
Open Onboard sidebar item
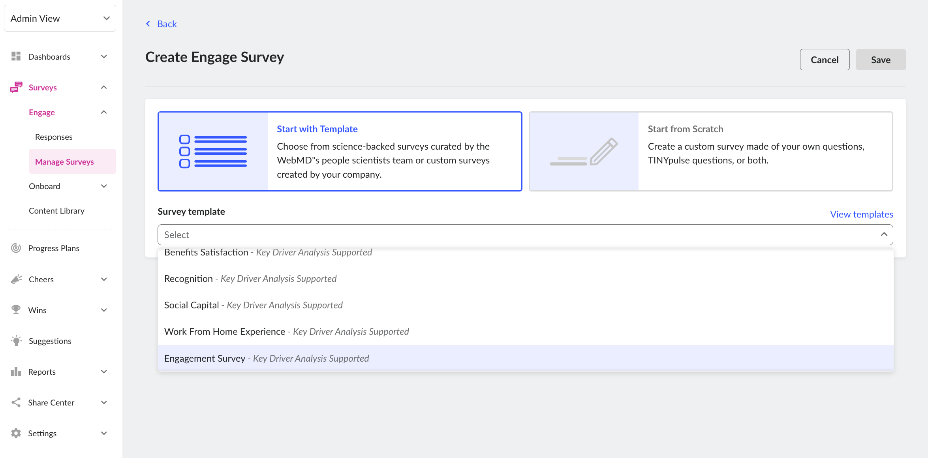pyautogui.click(x=44, y=186)
